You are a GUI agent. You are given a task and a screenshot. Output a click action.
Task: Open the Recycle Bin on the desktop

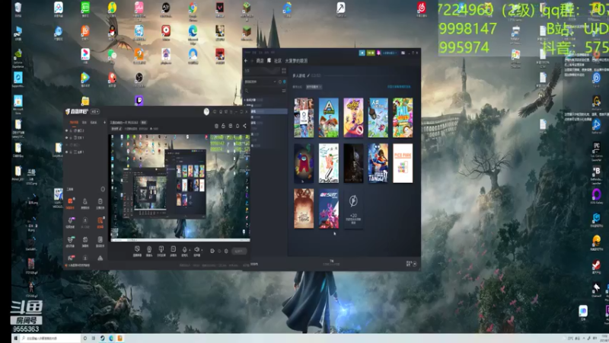[x=18, y=10]
